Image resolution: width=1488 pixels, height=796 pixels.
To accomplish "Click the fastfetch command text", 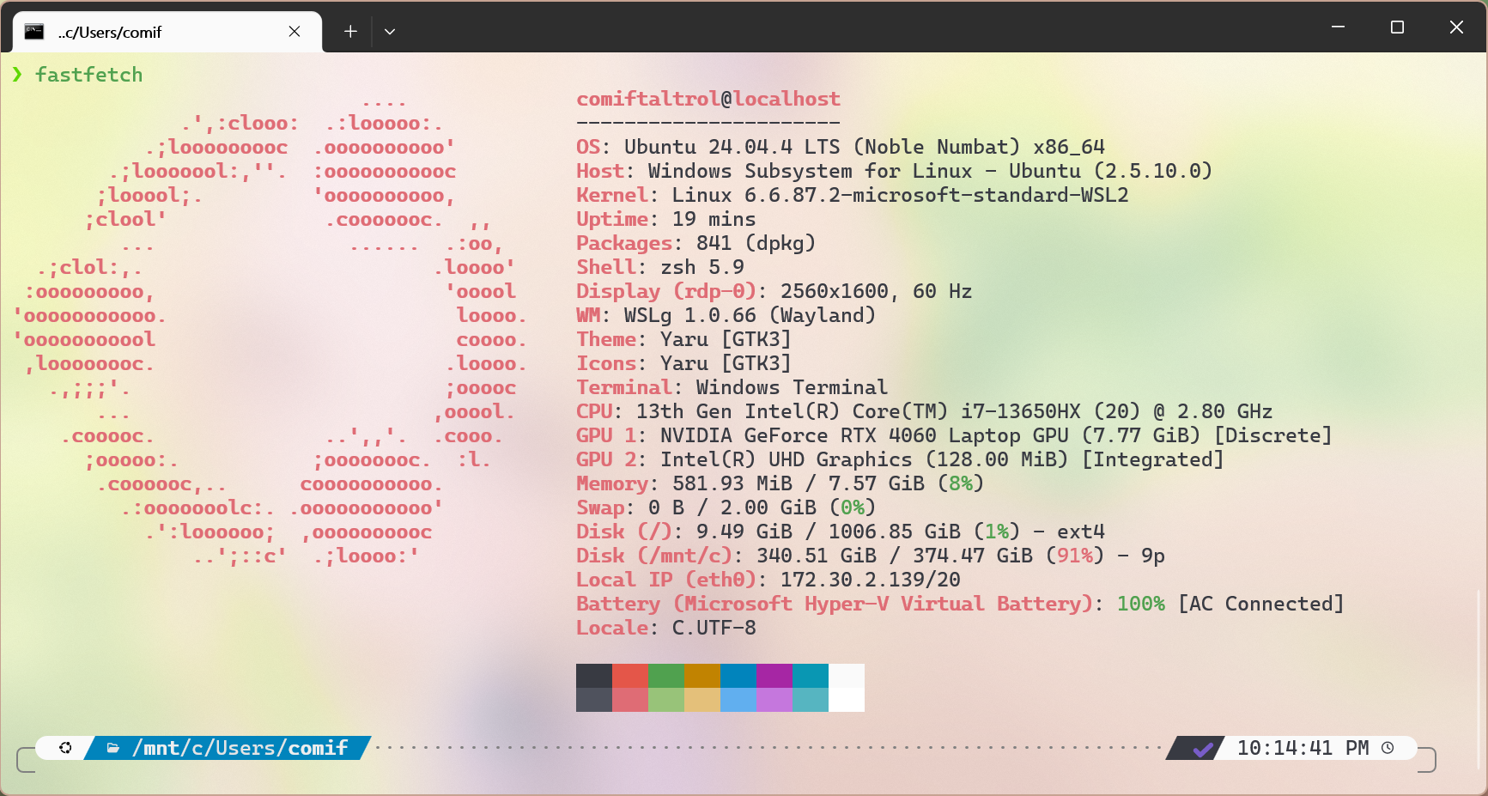I will (88, 75).
